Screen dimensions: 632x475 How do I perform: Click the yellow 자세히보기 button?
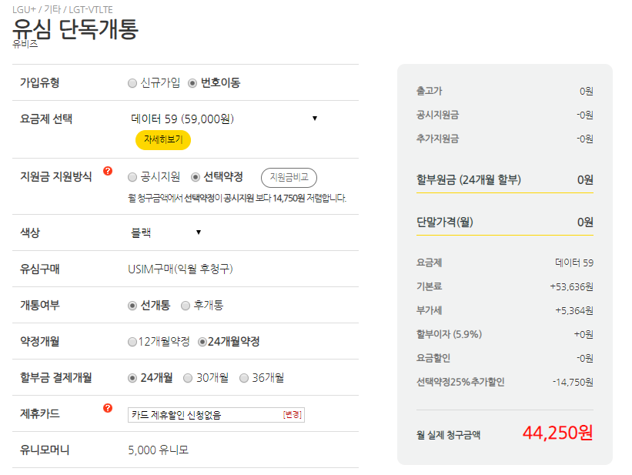pos(162,139)
